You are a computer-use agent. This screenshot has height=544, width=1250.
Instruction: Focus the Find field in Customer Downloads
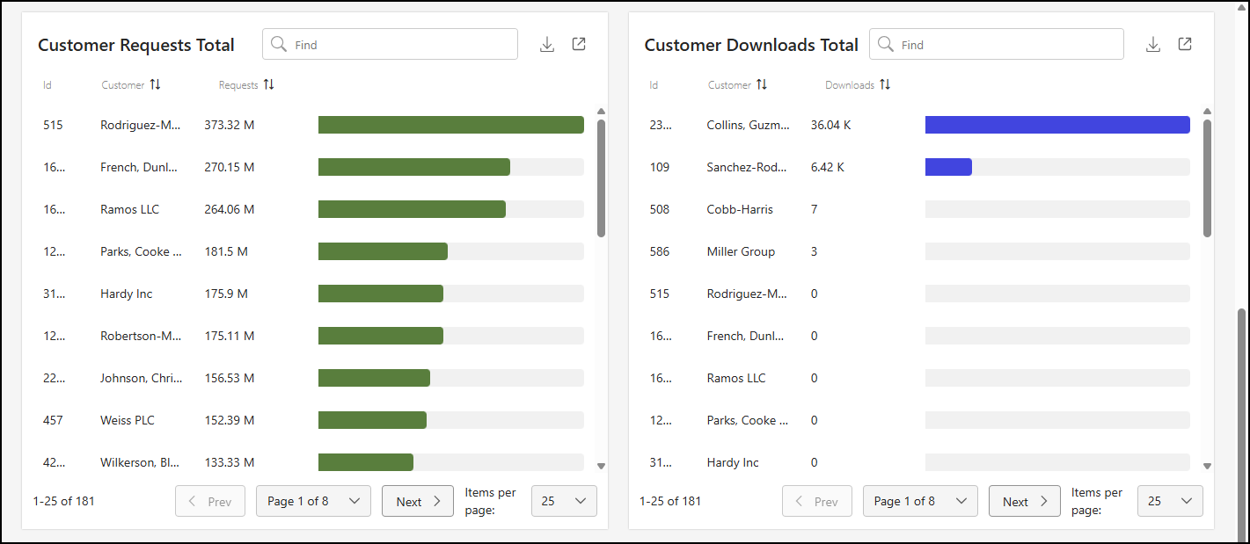997,44
